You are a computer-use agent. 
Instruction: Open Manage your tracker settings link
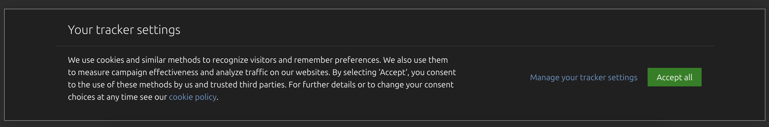[583, 78]
